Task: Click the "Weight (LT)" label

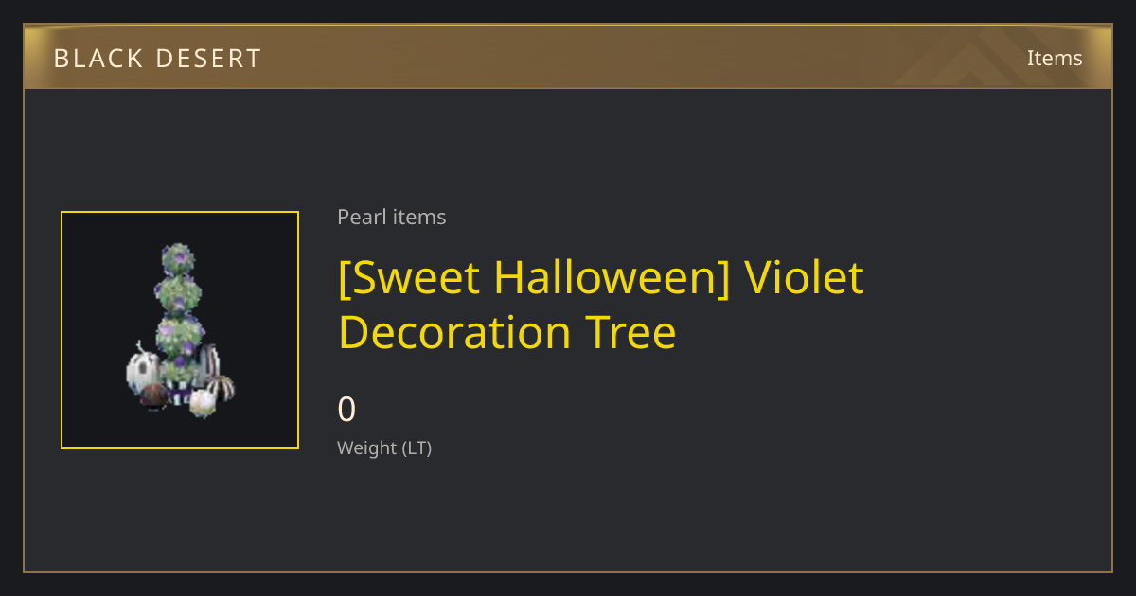Action: pyautogui.click(x=384, y=448)
